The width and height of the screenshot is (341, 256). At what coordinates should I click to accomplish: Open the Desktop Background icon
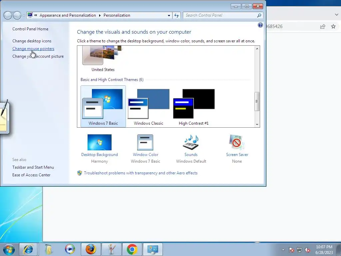point(99,142)
